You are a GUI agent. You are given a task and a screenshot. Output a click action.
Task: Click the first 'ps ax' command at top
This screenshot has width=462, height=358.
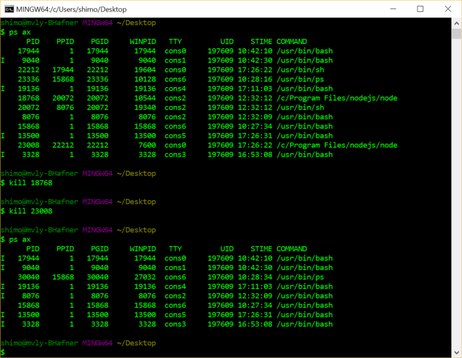click(18, 32)
